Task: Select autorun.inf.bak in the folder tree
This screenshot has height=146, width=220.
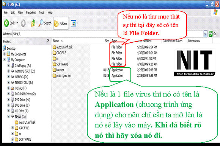Action: coord(27,123)
